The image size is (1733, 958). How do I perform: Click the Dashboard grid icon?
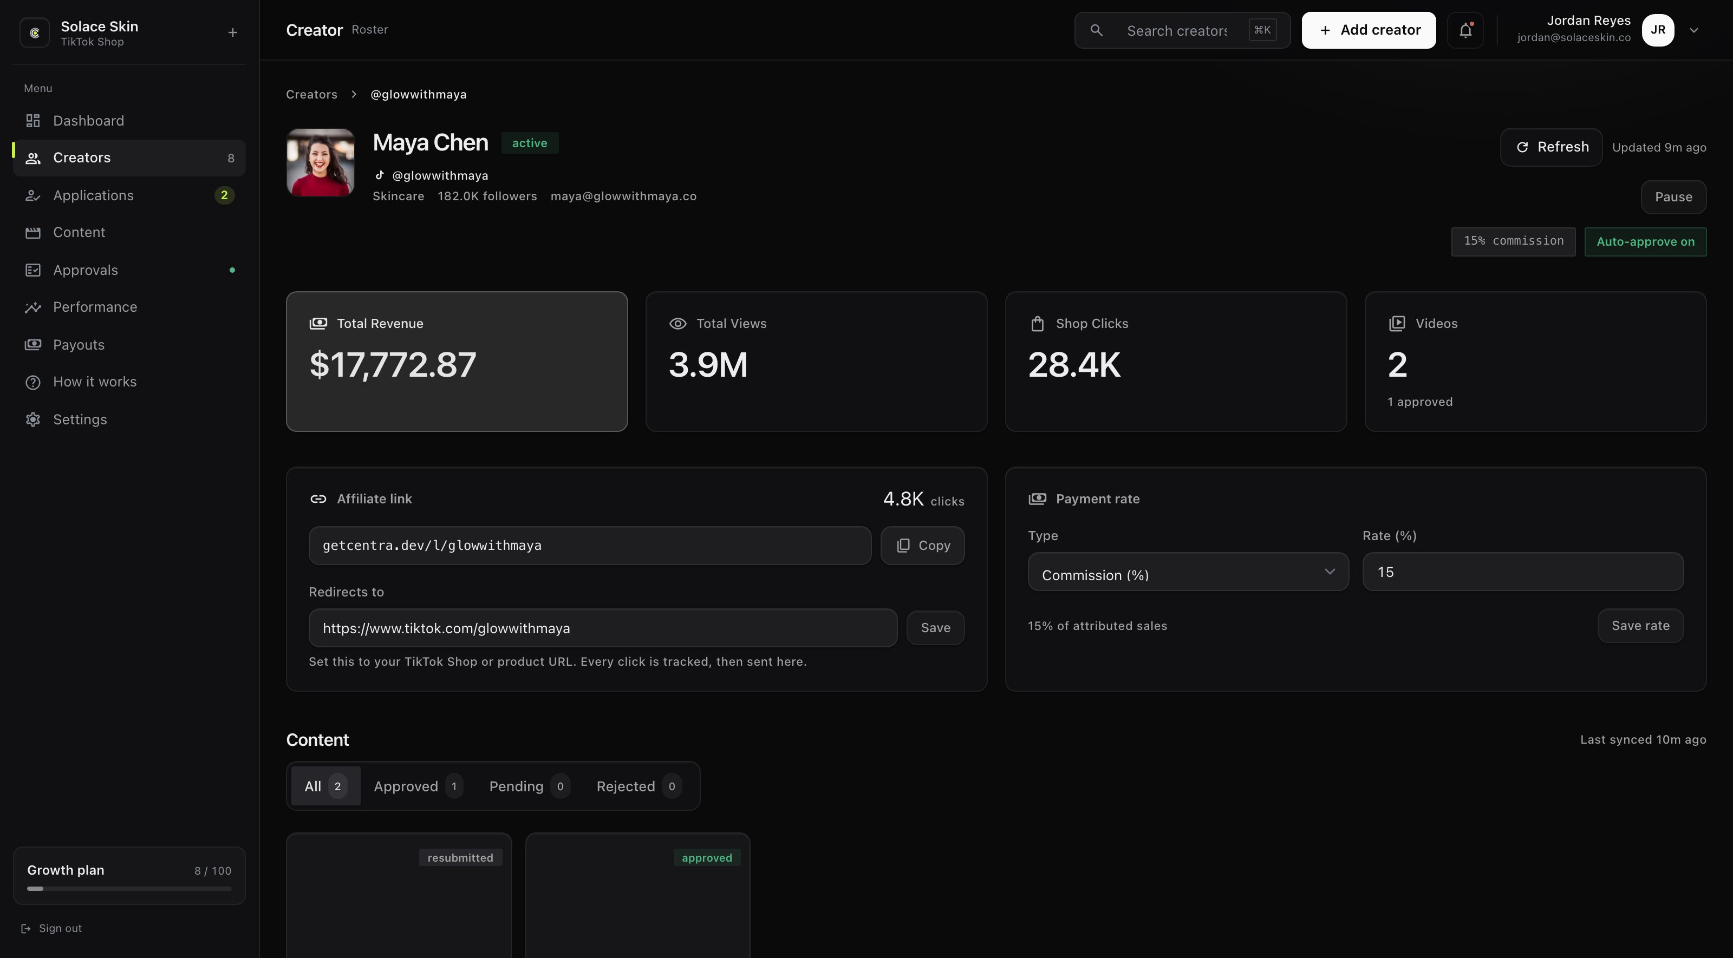click(x=33, y=121)
